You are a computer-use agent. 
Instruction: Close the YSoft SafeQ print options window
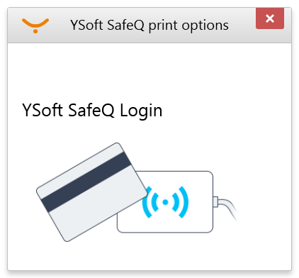point(270,18)
